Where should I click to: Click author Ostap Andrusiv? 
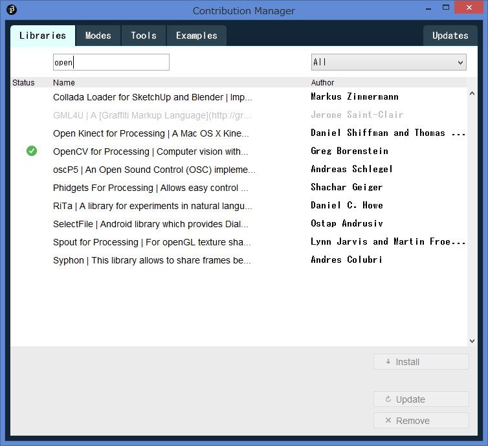[347, 223]
